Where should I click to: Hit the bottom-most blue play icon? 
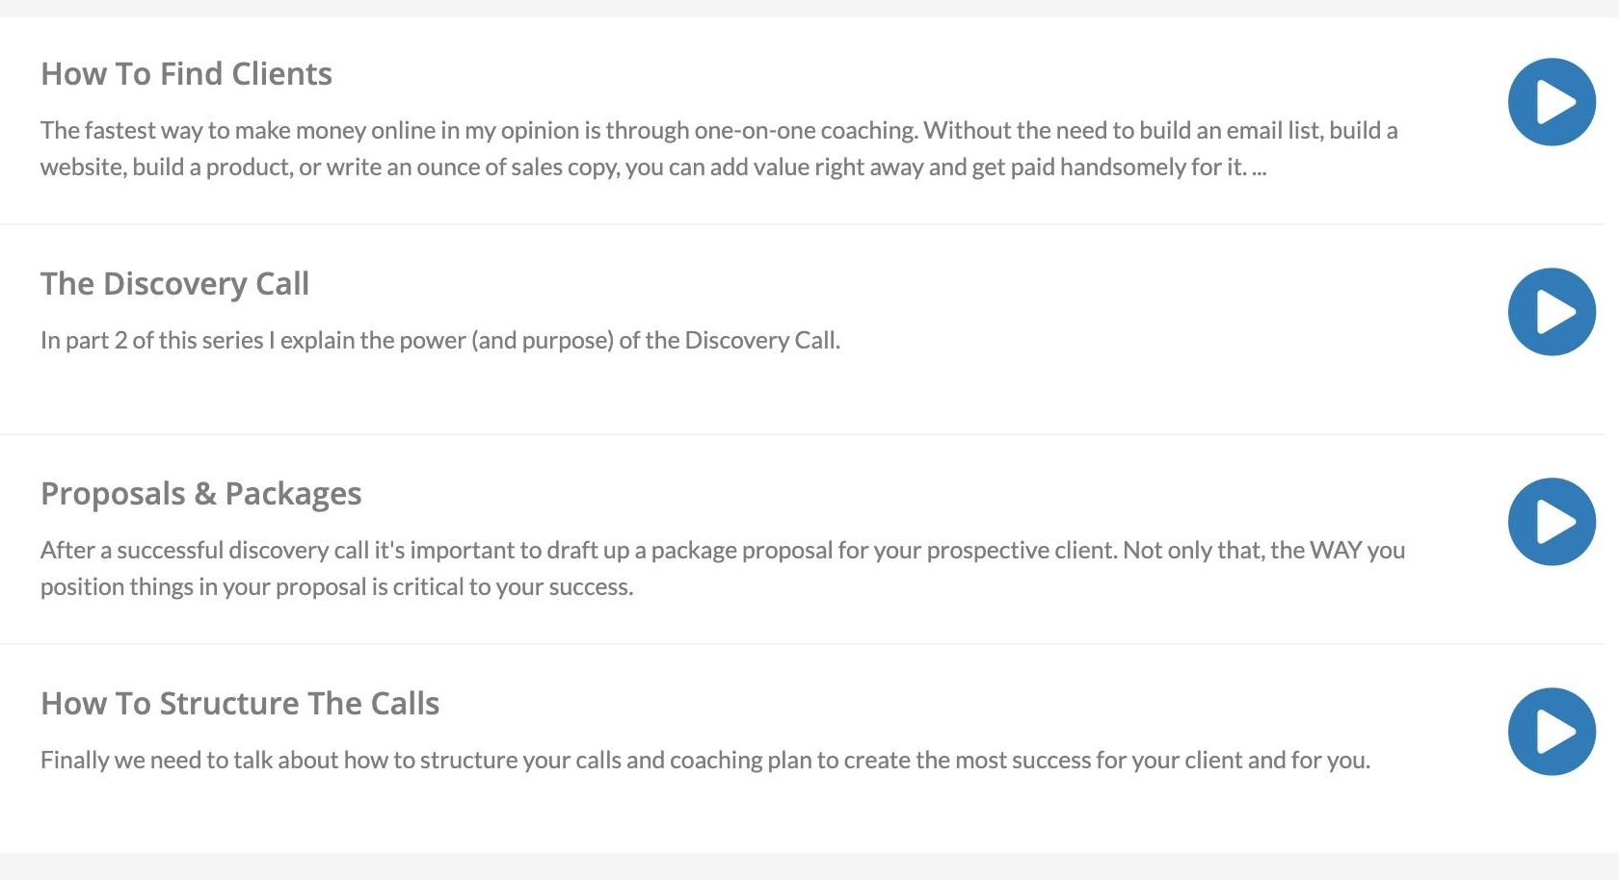tap(1552, 732)
